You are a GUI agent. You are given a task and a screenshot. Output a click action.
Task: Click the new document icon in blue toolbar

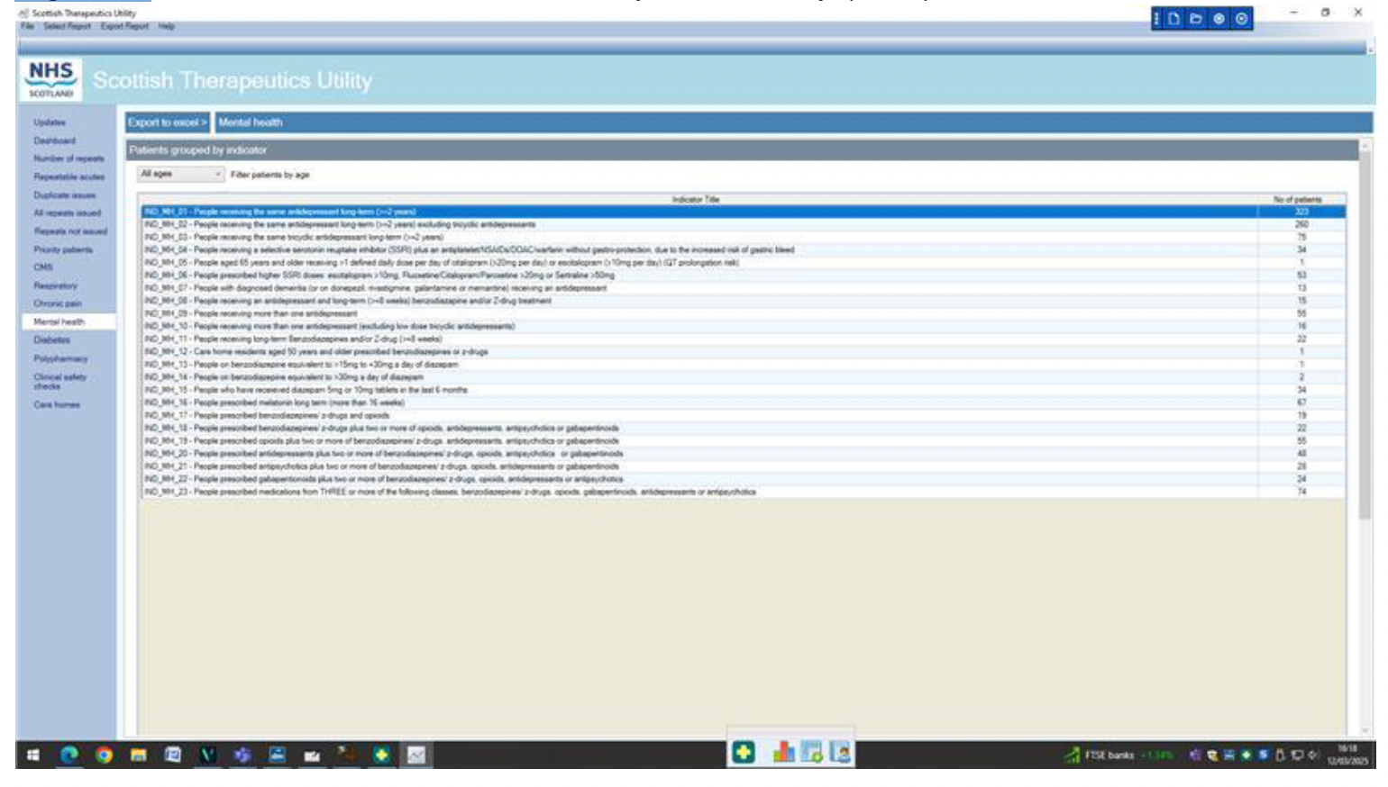tap(1174, 19)
